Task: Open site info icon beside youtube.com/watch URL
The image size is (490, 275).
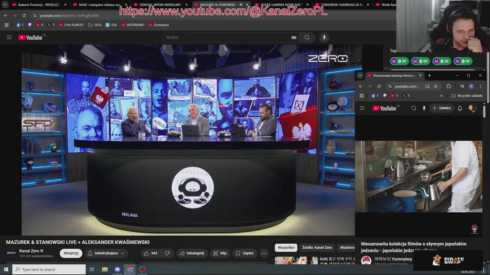Action: [35, 16]
